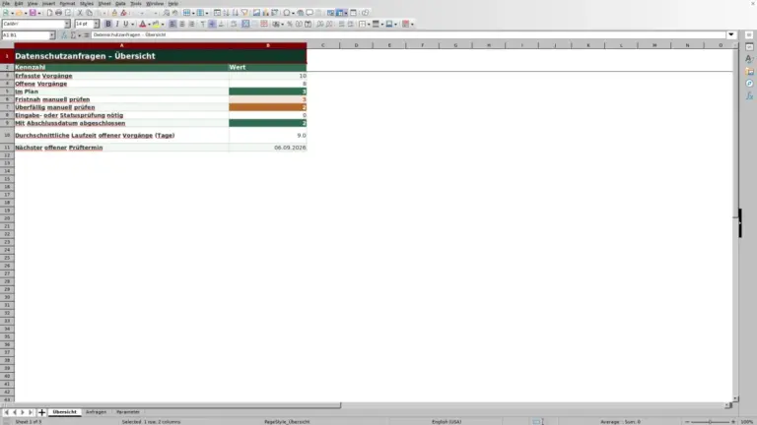The width and height of the screenshot is (757, 425).
Task: Toggle Merge and Center Cells button
Action: pos(245,24)
